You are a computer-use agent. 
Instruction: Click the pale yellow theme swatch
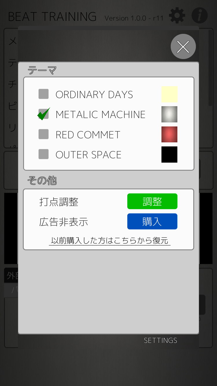pos(169,94)
